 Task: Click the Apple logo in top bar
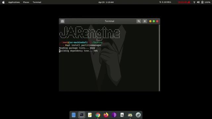3,2
